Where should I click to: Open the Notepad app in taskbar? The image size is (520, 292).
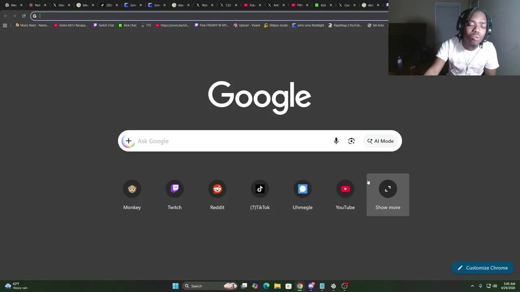tap(322, 286)
